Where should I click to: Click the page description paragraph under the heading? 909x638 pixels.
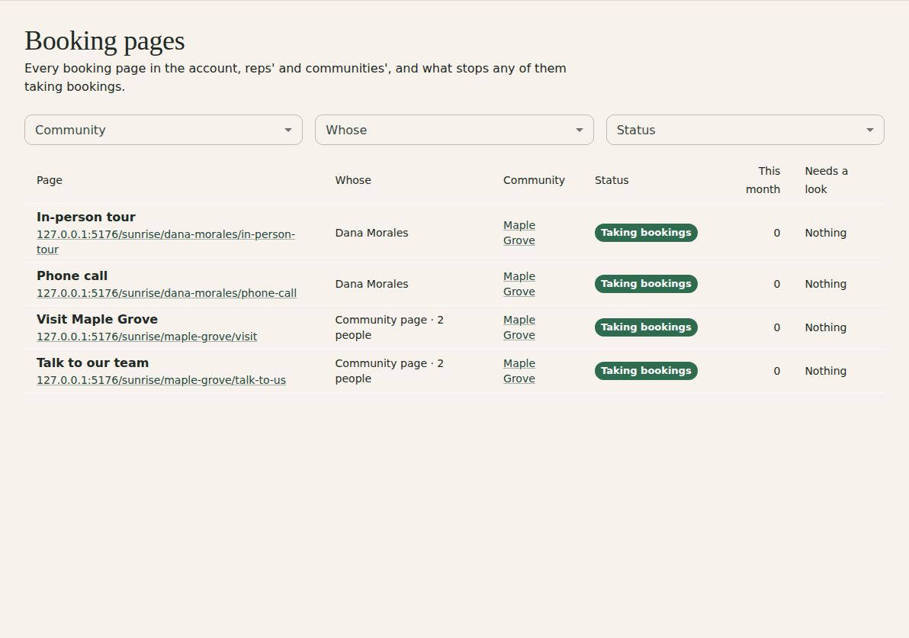(x=295, y=77)
